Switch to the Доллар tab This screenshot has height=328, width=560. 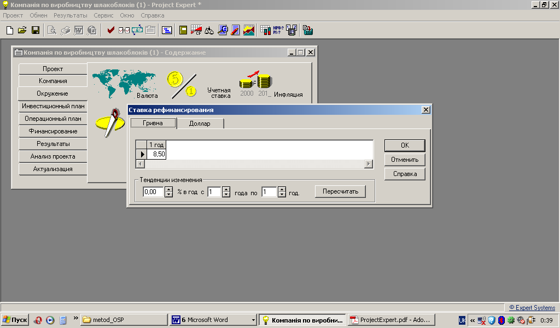click(x=200, y=124)
